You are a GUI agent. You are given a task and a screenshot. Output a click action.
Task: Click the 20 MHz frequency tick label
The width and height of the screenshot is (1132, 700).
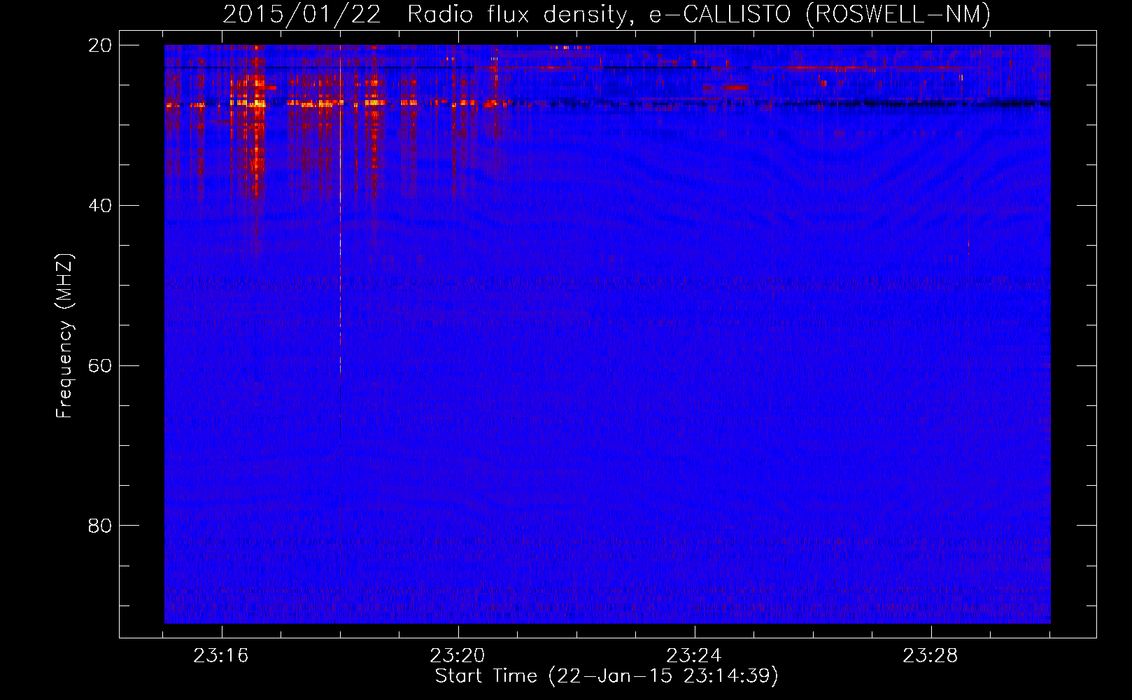[99, 45]
